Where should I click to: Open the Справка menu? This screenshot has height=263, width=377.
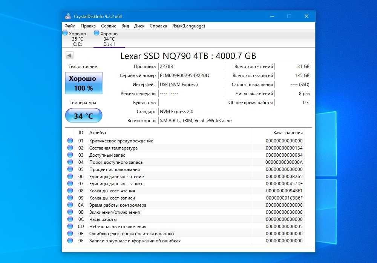[x=158, y=26]
